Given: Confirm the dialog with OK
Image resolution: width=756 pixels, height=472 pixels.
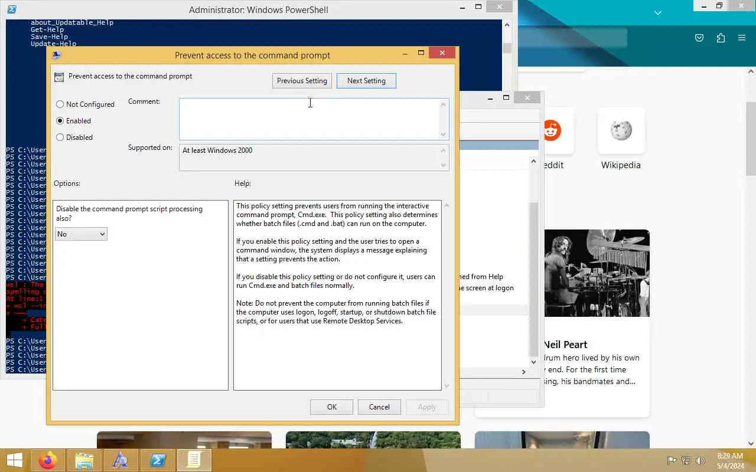Looking at the screenshot, I should click(332, 407).
